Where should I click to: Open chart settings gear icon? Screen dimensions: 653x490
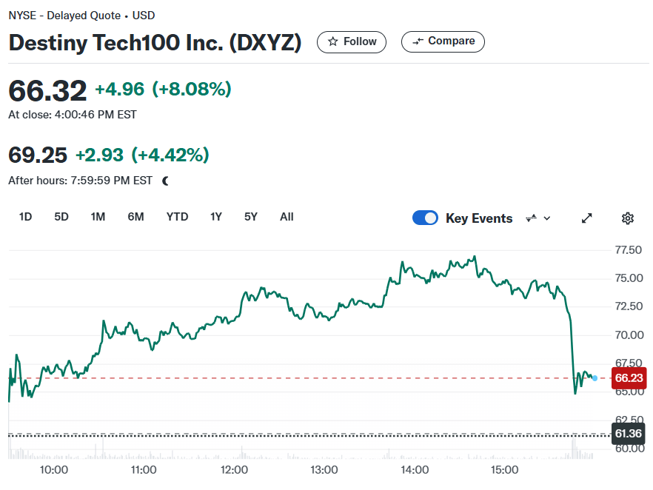coord(628,218)
